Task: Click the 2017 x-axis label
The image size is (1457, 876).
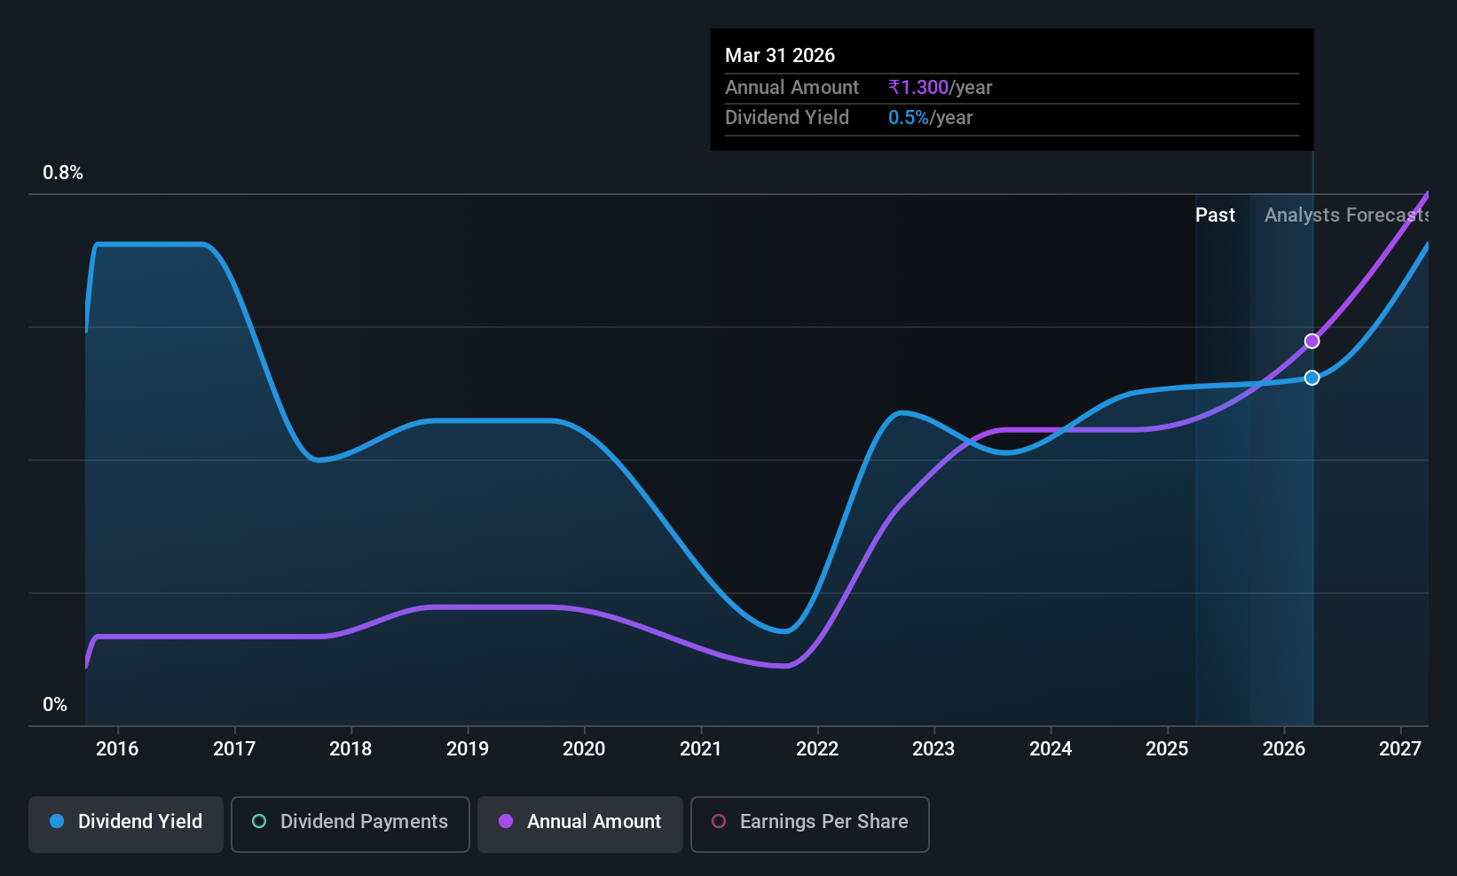Action: 234,749
